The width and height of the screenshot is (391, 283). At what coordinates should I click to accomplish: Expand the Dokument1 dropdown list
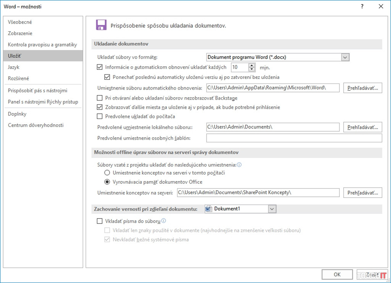click(x=272, y=209)
